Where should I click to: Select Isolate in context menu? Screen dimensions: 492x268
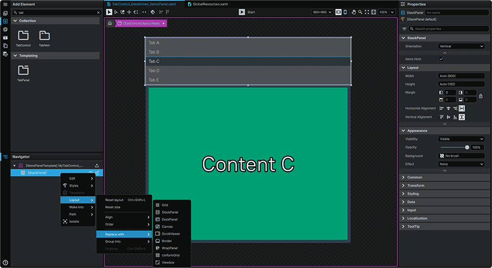pyautogui.click(x=78, y=222)
